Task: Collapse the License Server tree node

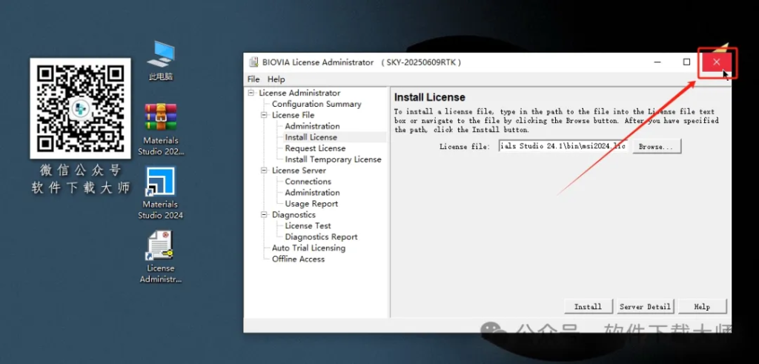Action: point(265,171)
